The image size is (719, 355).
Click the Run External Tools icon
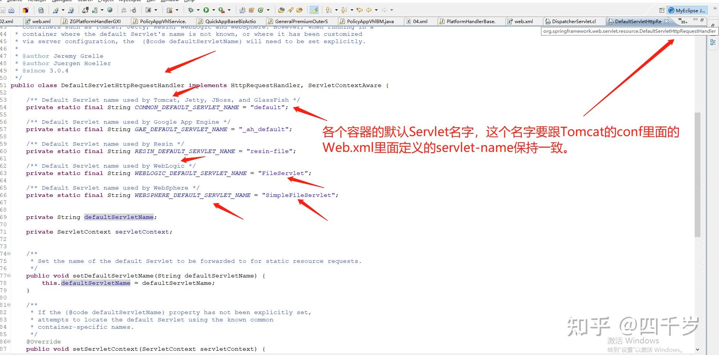(x=221, y=10)
